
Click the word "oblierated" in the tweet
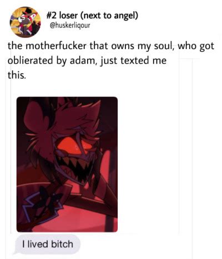(x=30, y=61)
